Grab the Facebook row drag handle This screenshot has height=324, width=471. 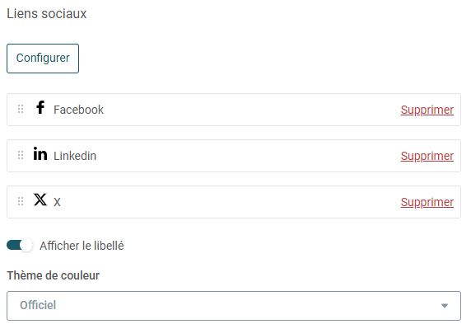pyautogui.click(x=21, y=109)
